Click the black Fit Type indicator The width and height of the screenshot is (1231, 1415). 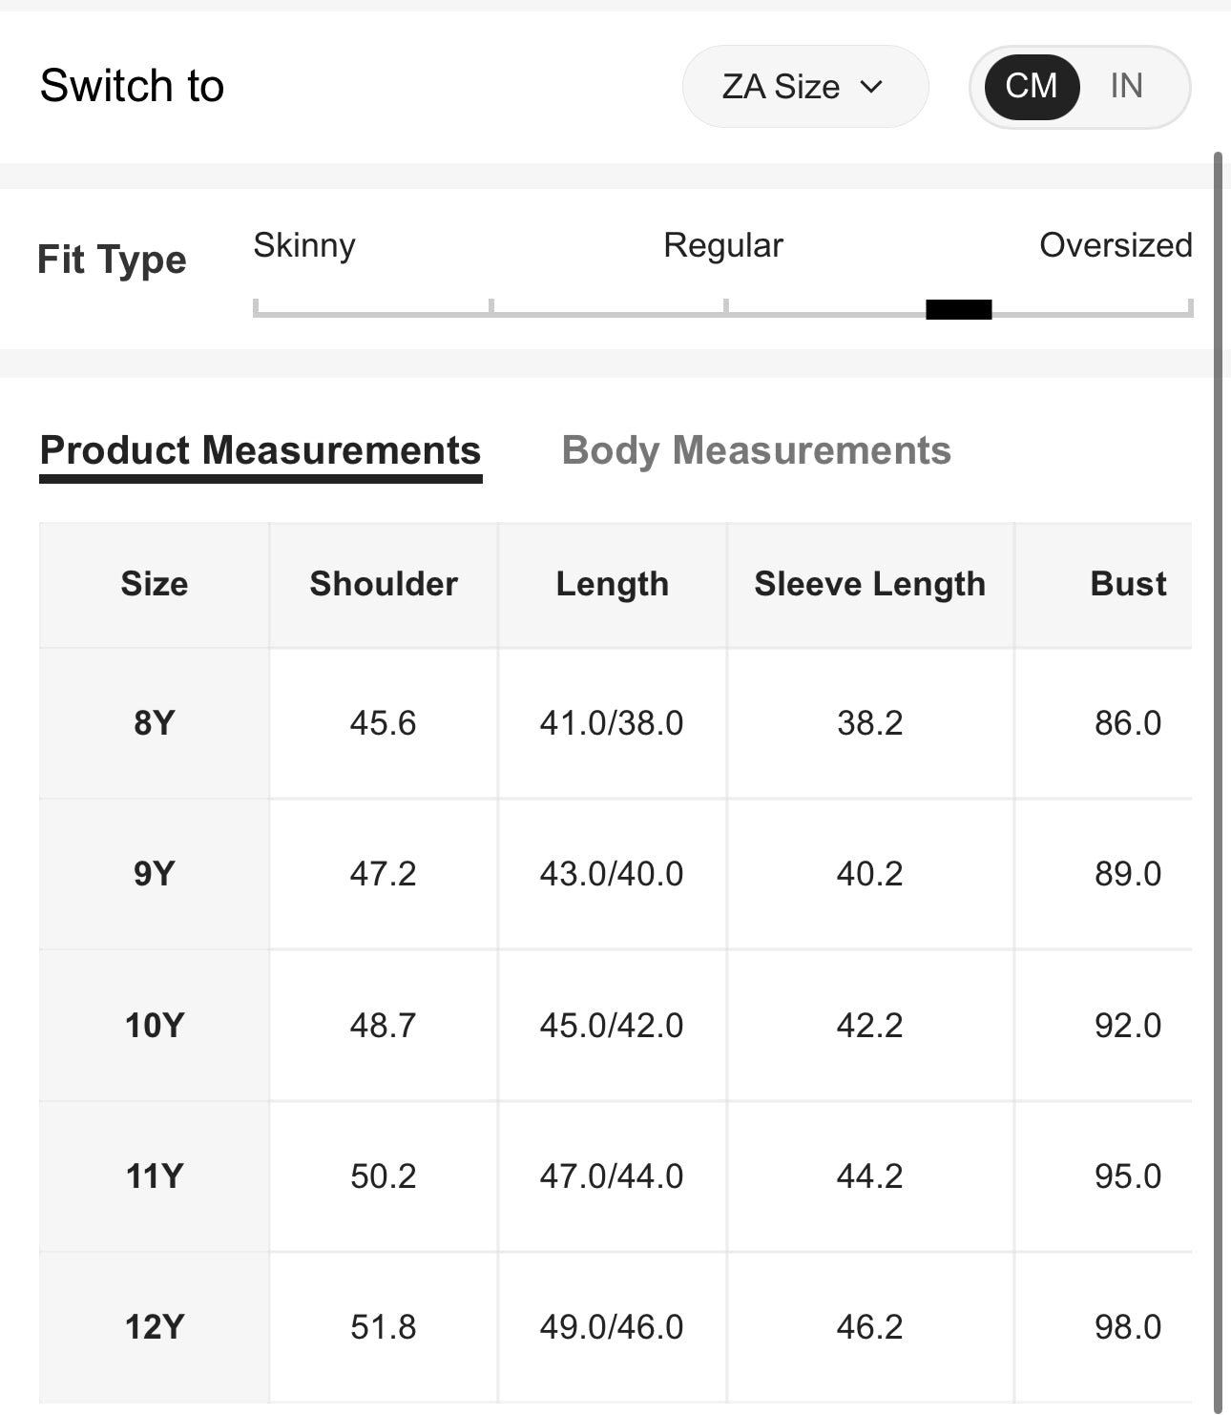958,309
